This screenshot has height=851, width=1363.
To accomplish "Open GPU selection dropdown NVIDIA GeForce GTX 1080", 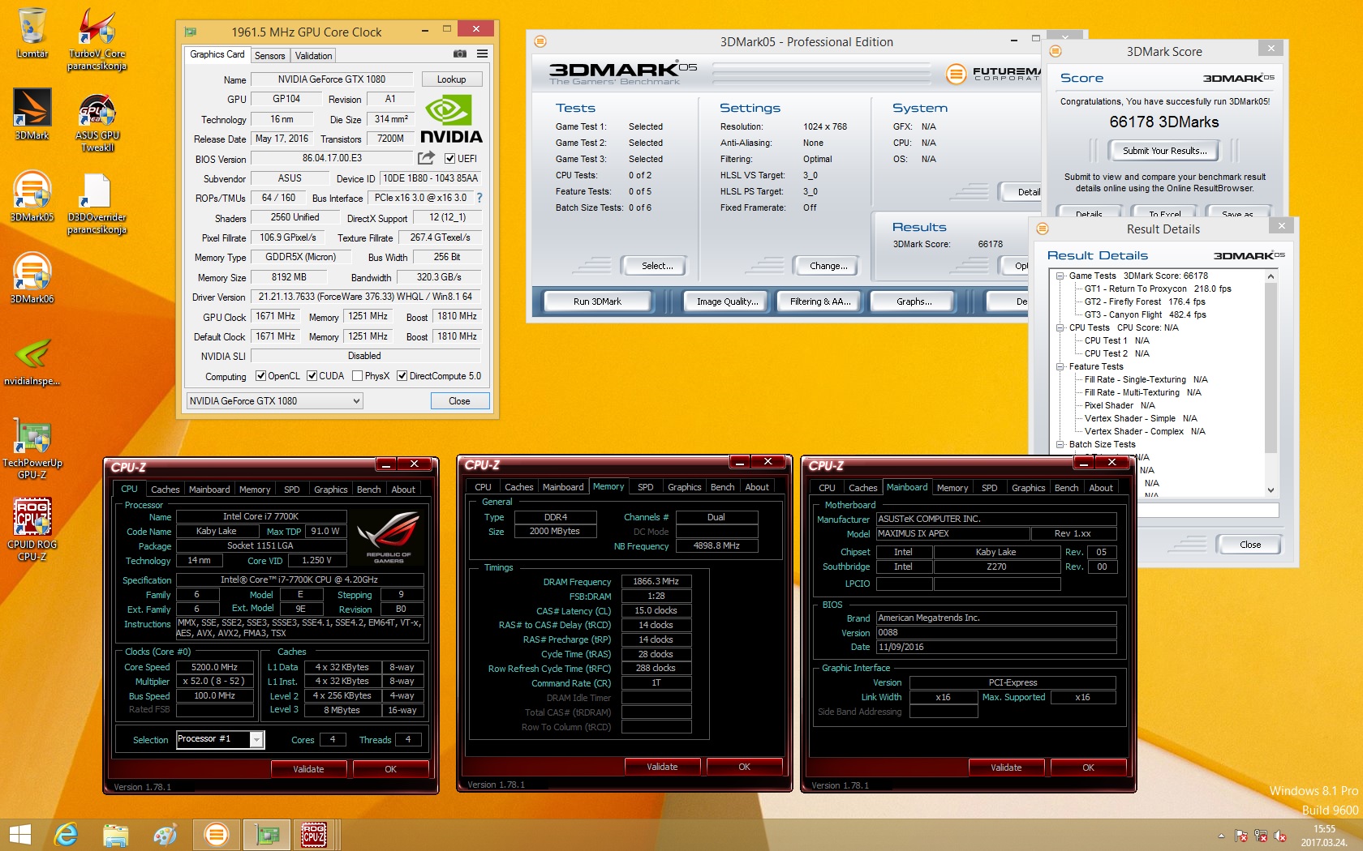I will (274, 401).
